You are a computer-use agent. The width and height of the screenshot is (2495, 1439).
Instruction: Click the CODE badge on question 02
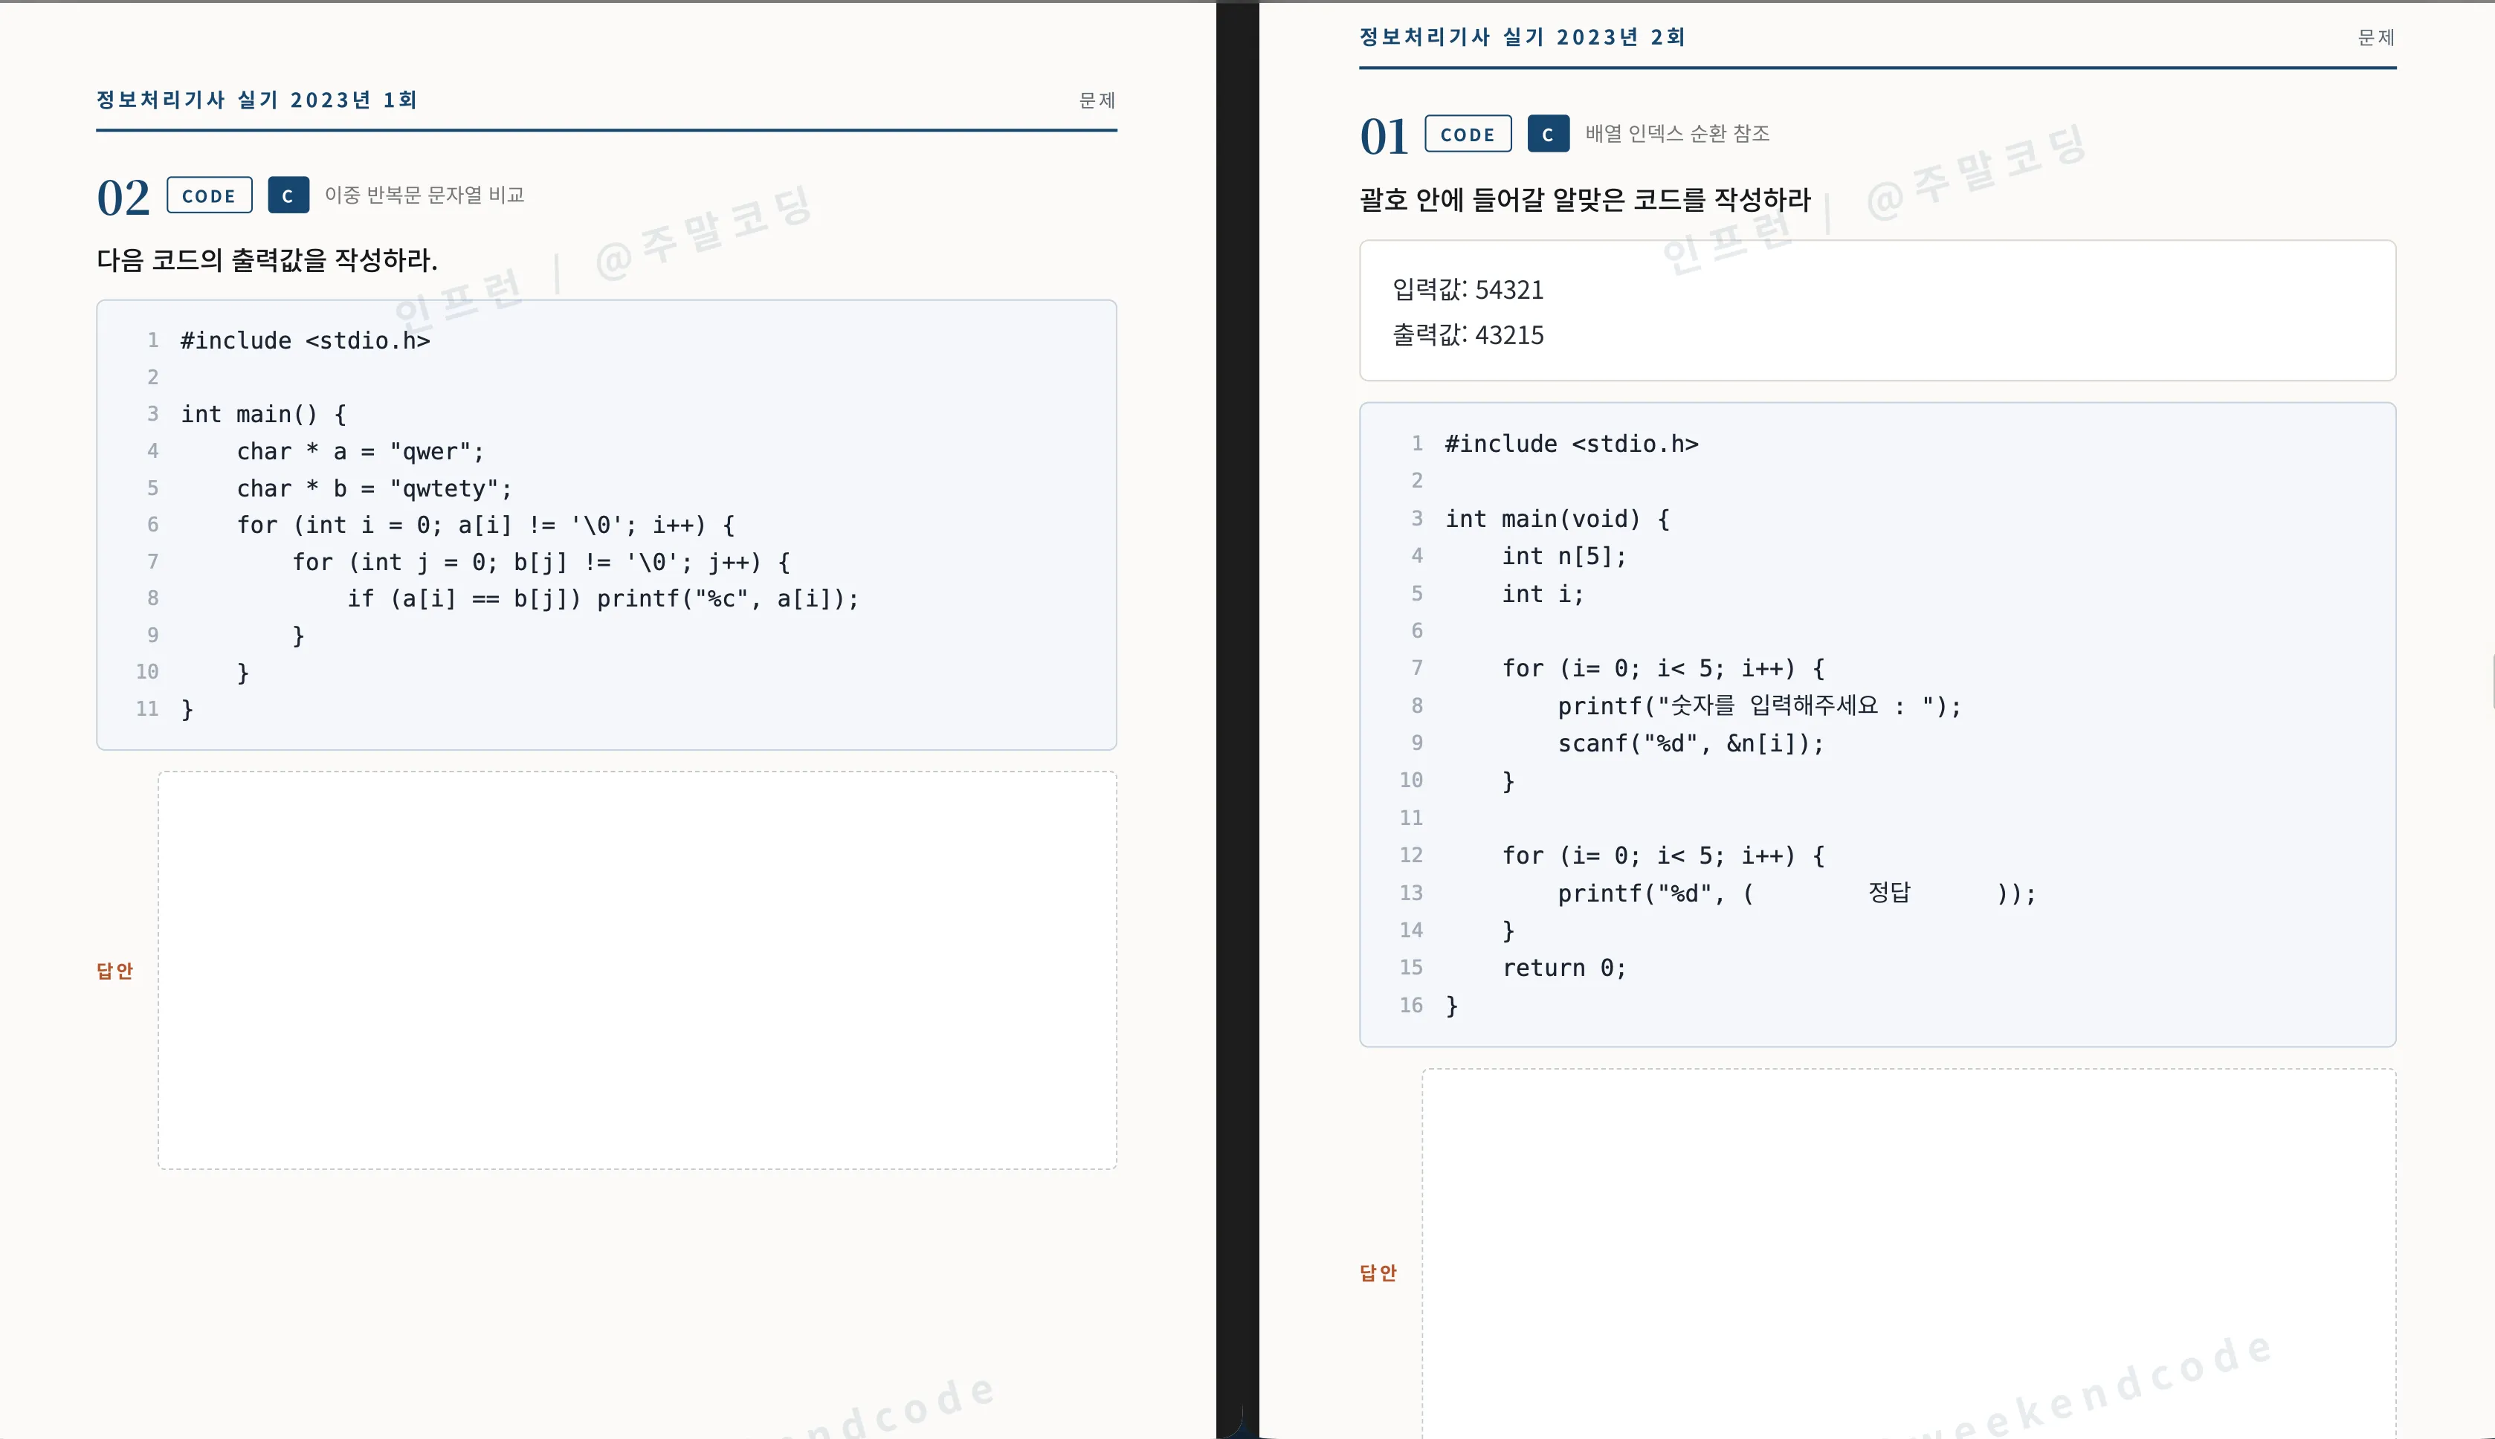pyautogui.click(x=210, y=195)
